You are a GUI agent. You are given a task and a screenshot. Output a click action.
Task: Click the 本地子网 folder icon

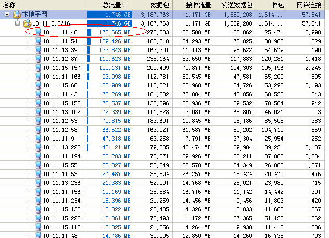click(17, 15)
